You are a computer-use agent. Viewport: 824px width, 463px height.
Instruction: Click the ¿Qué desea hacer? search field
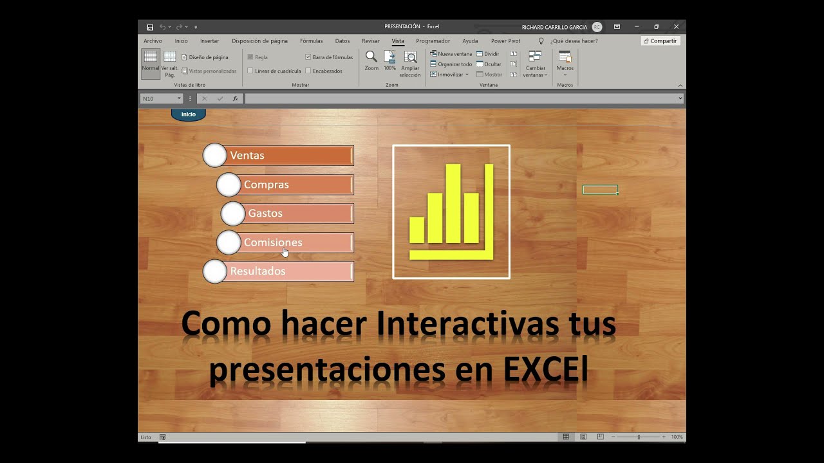point(574,41)
